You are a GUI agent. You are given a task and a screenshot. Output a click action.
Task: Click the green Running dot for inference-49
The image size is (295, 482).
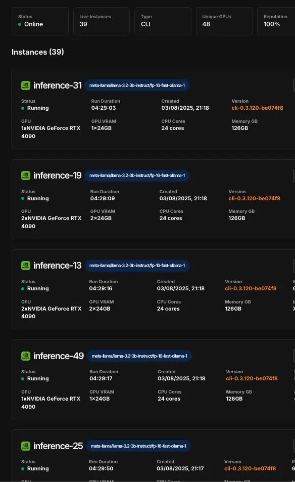point(23,379)
